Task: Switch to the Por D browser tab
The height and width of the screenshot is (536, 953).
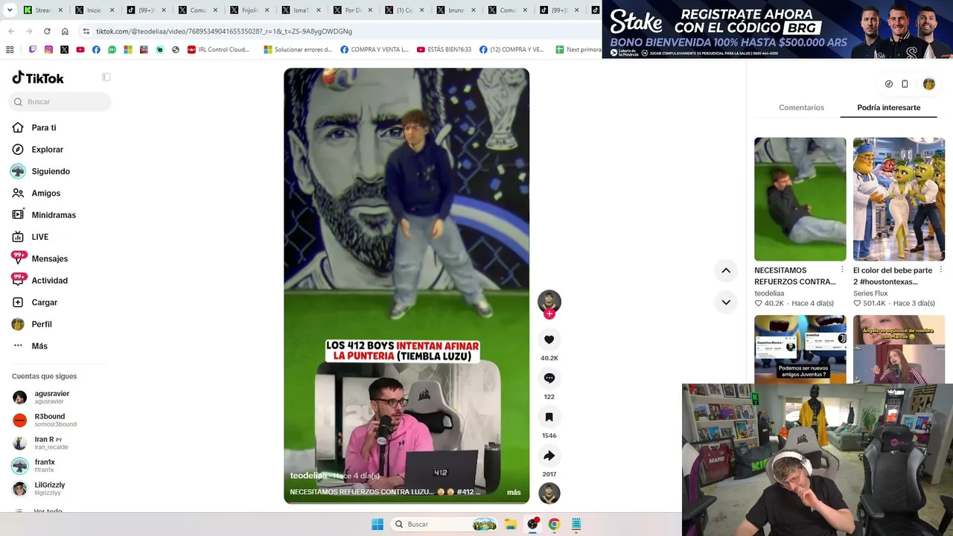Action: click(x=354, y=10)
